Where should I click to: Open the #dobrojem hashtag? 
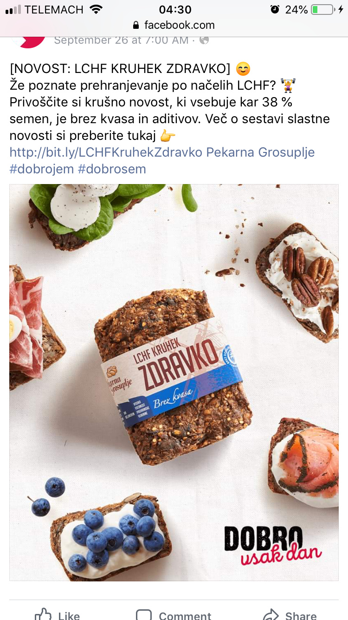(x=42, y=169)
